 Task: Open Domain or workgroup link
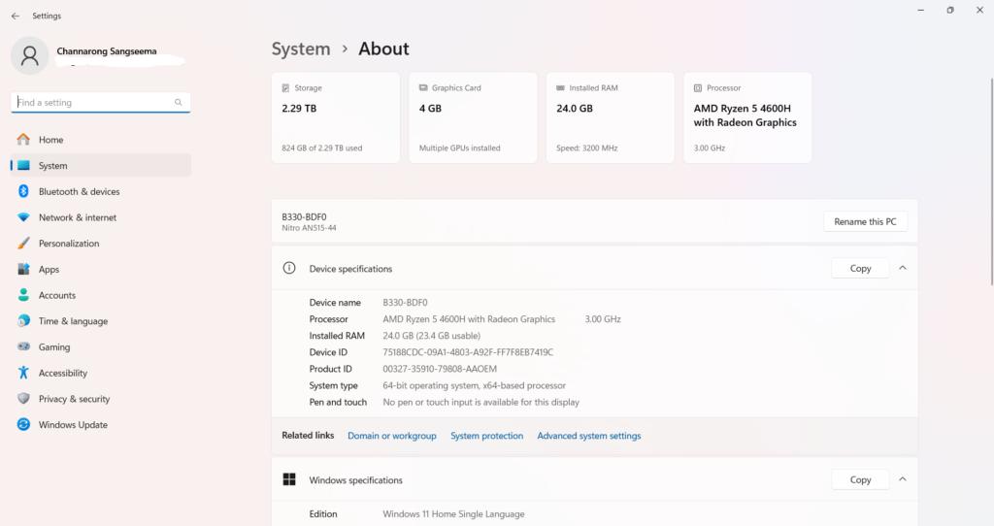pyautogui.click(x=392, y=436)
